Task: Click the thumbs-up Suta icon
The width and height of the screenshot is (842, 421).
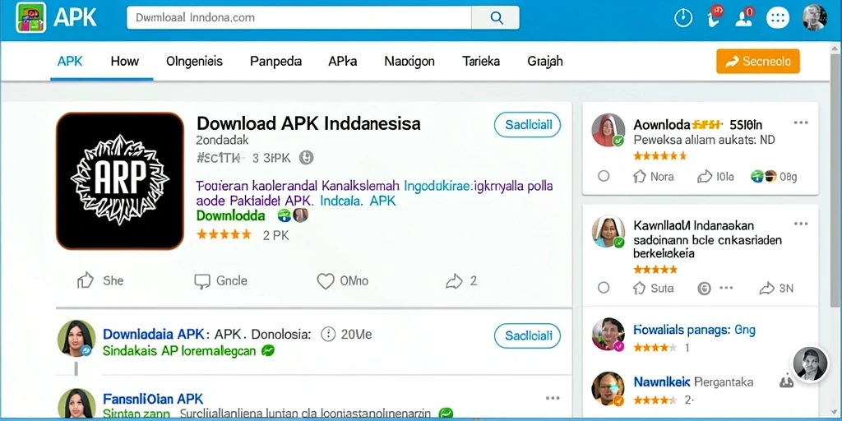Action: [639, 288]
